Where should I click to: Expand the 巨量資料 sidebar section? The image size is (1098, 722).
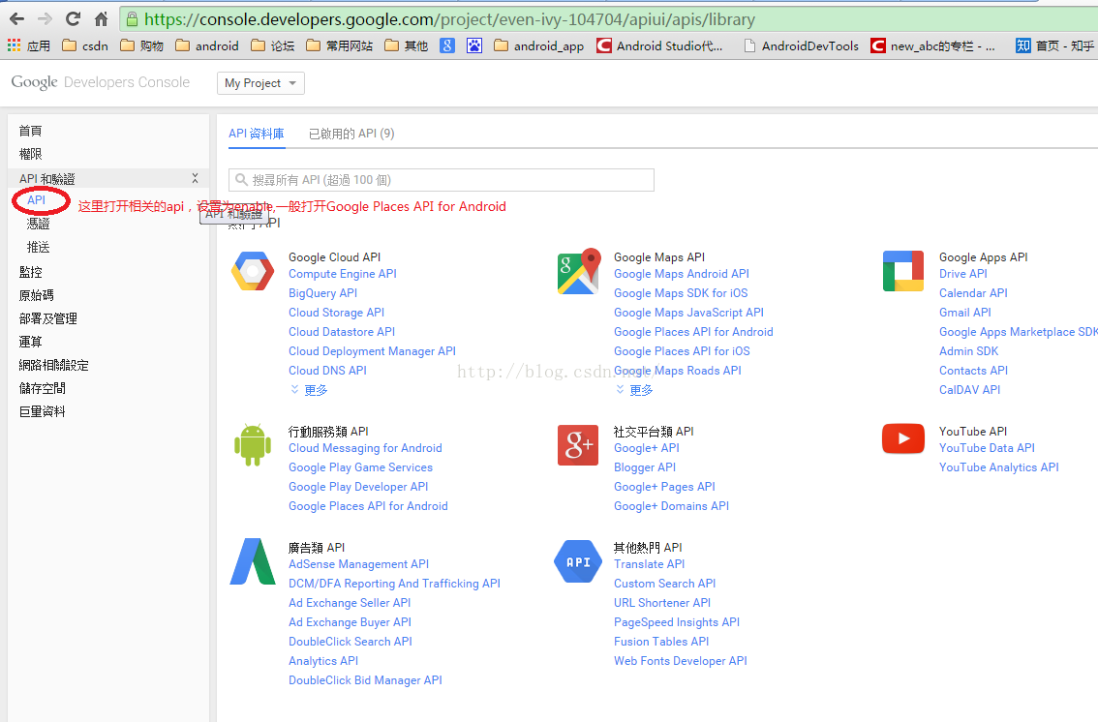[42, 411]
